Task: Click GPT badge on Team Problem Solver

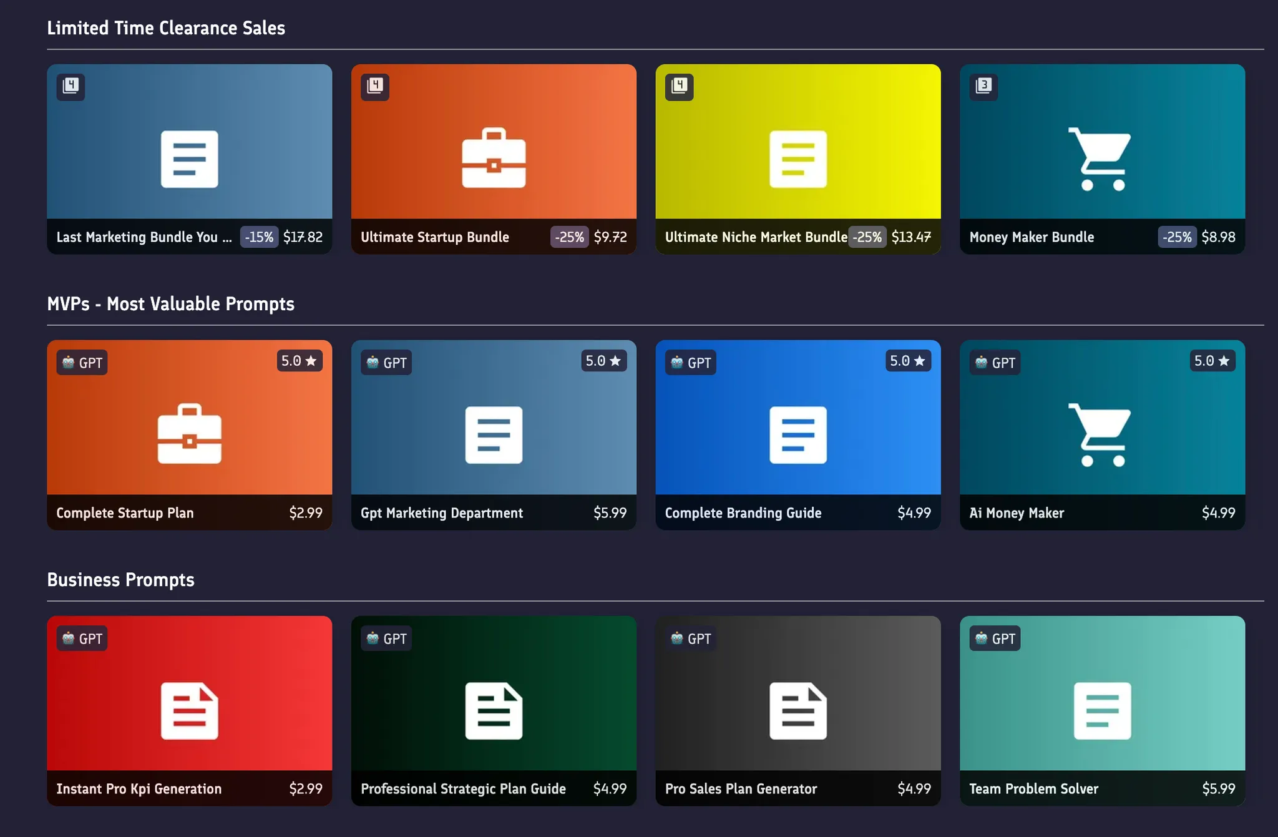Action: [995, 639]
